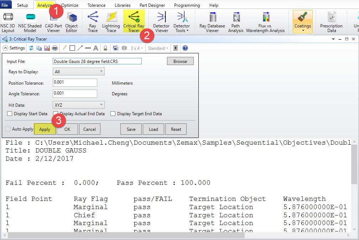Click the clone window icon
This screenshot has width=359, height=240.
[116, 48]
